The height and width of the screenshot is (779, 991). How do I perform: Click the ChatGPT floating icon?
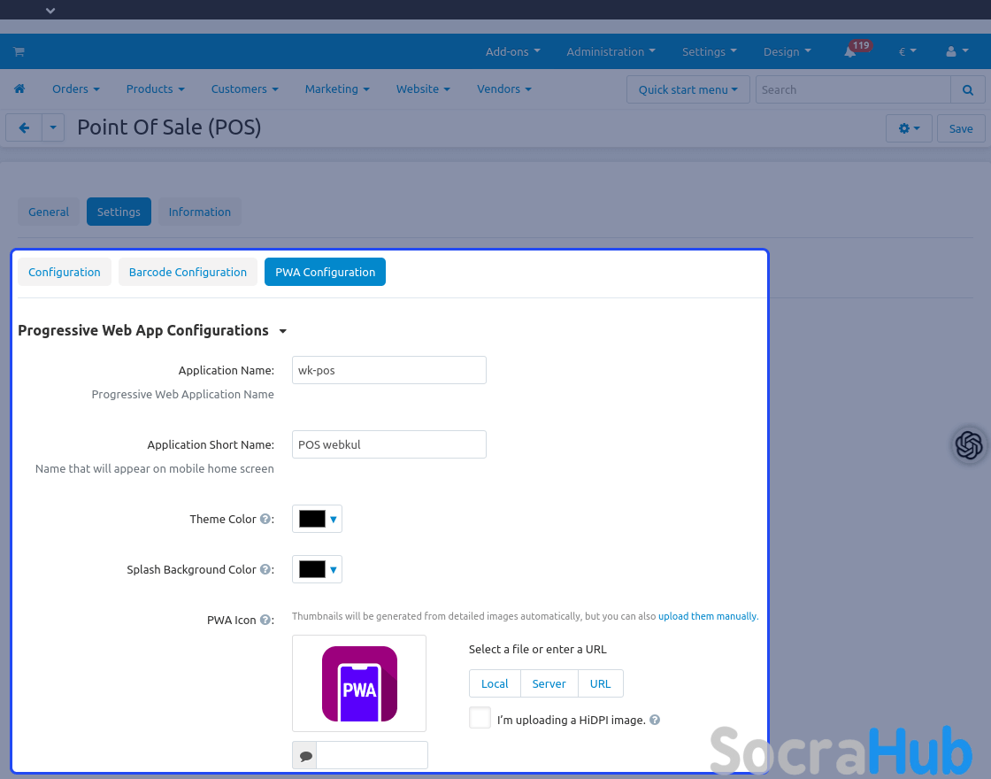tap(969, 444)
